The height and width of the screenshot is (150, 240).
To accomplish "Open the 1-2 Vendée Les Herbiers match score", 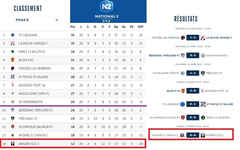I will [191, 38].
